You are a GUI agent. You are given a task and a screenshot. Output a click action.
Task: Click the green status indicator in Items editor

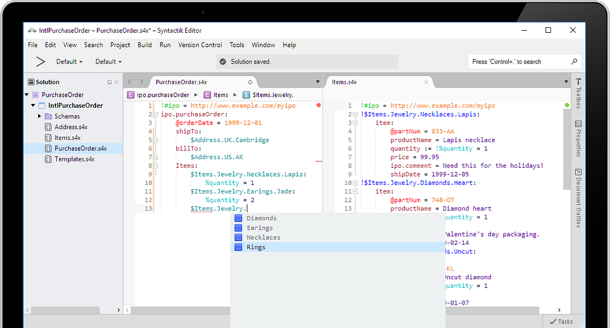coord(567,105)
